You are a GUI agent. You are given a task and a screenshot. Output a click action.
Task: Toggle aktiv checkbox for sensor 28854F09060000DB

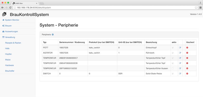173,63
